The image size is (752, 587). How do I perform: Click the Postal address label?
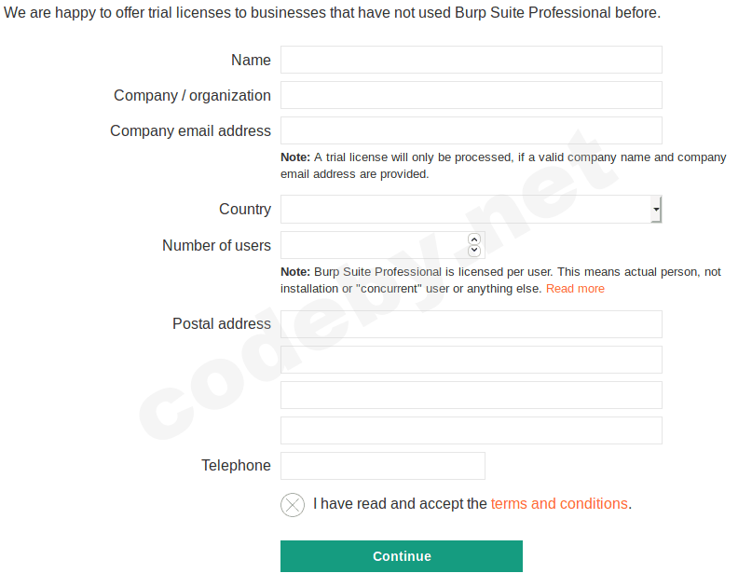click(x=222, y=324)
